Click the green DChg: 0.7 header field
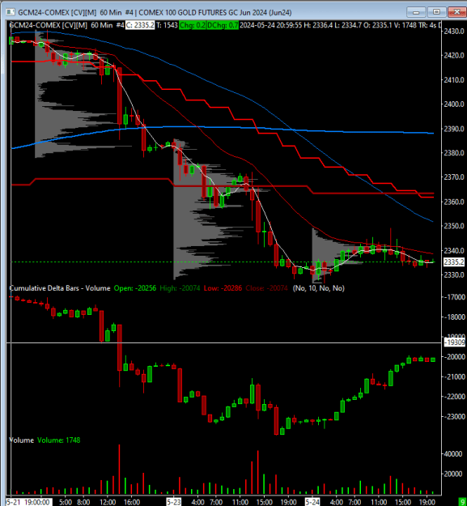 (223, 25)
